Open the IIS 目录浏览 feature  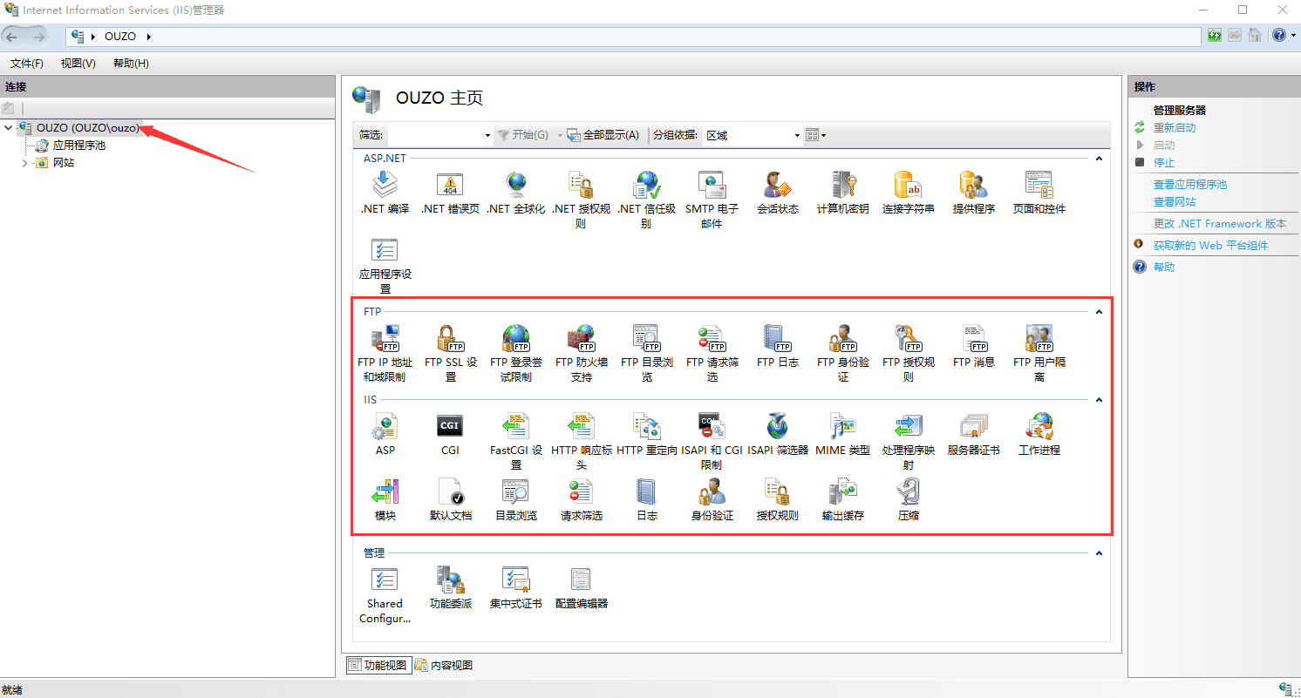[515, 499]
